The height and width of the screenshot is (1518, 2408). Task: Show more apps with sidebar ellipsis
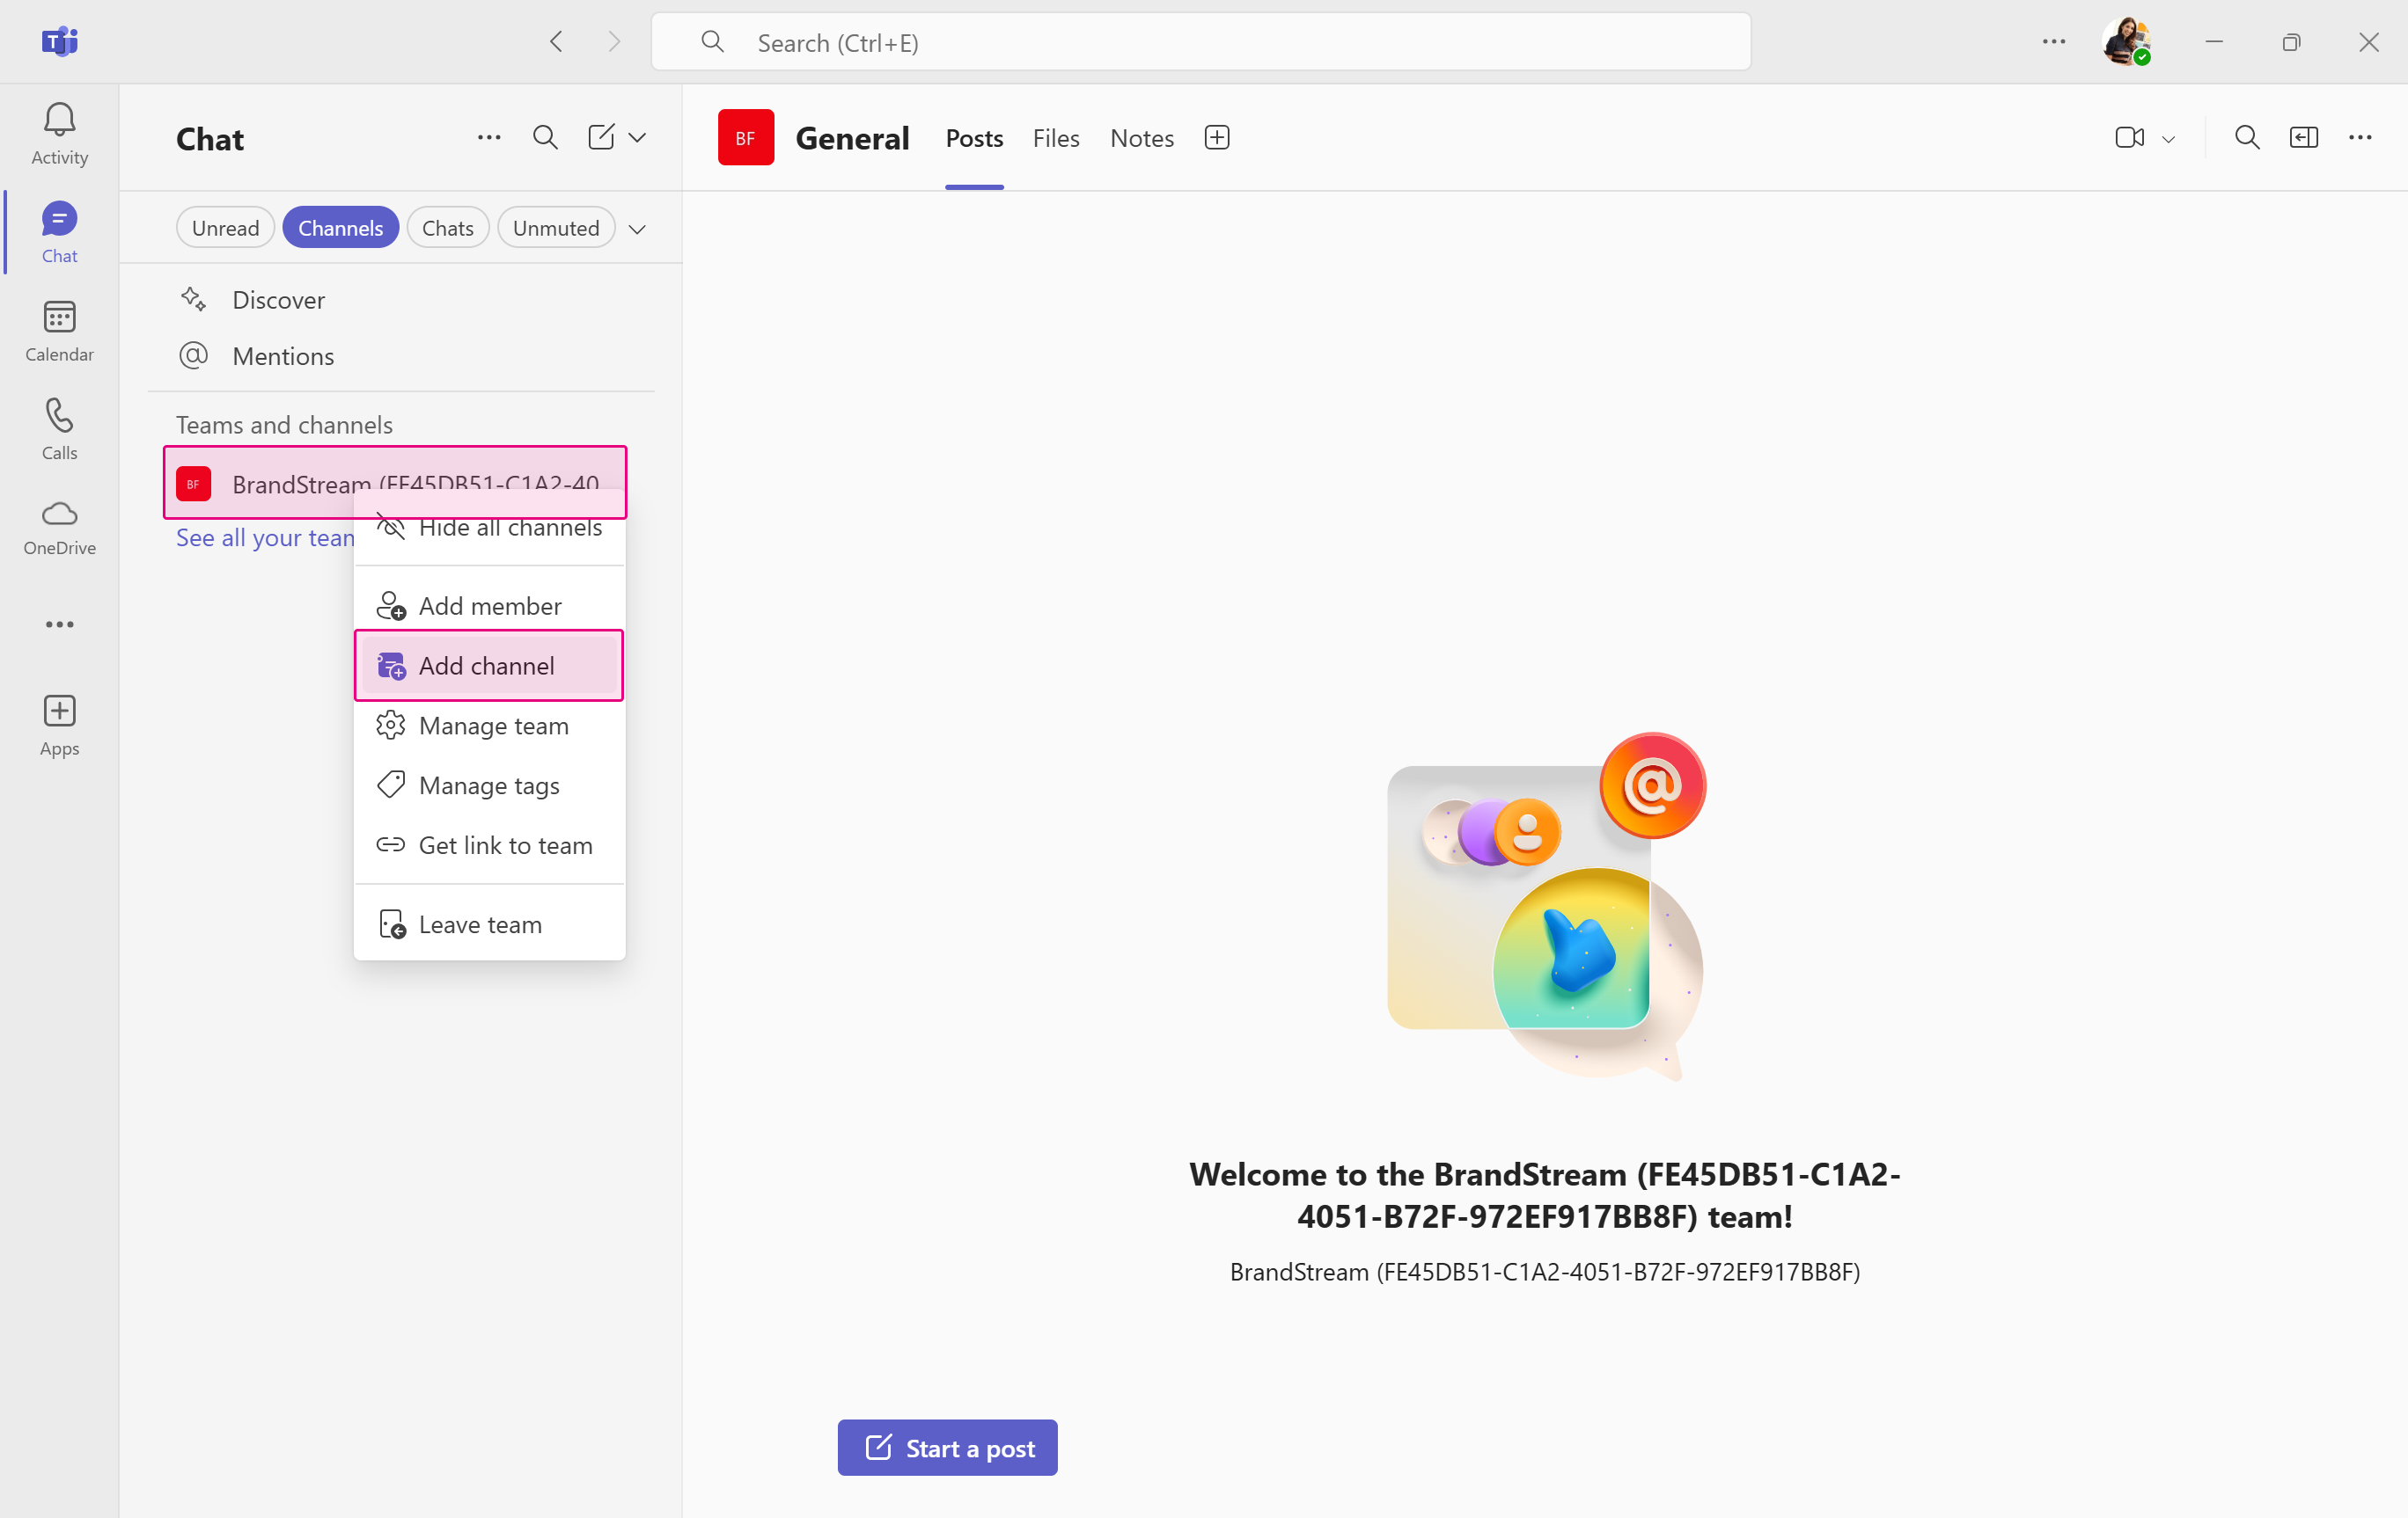[x=59, y=624]
